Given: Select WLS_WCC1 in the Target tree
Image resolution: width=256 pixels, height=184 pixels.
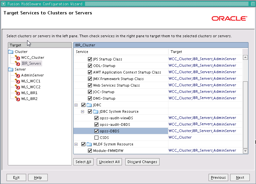Looking at the screenshot, I should pyautogui.click(x=31, y=81).
